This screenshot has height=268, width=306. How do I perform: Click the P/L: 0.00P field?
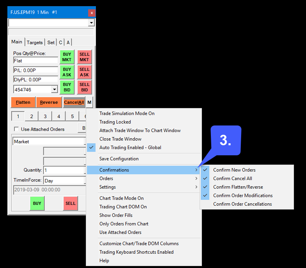(x=36, y=70)
